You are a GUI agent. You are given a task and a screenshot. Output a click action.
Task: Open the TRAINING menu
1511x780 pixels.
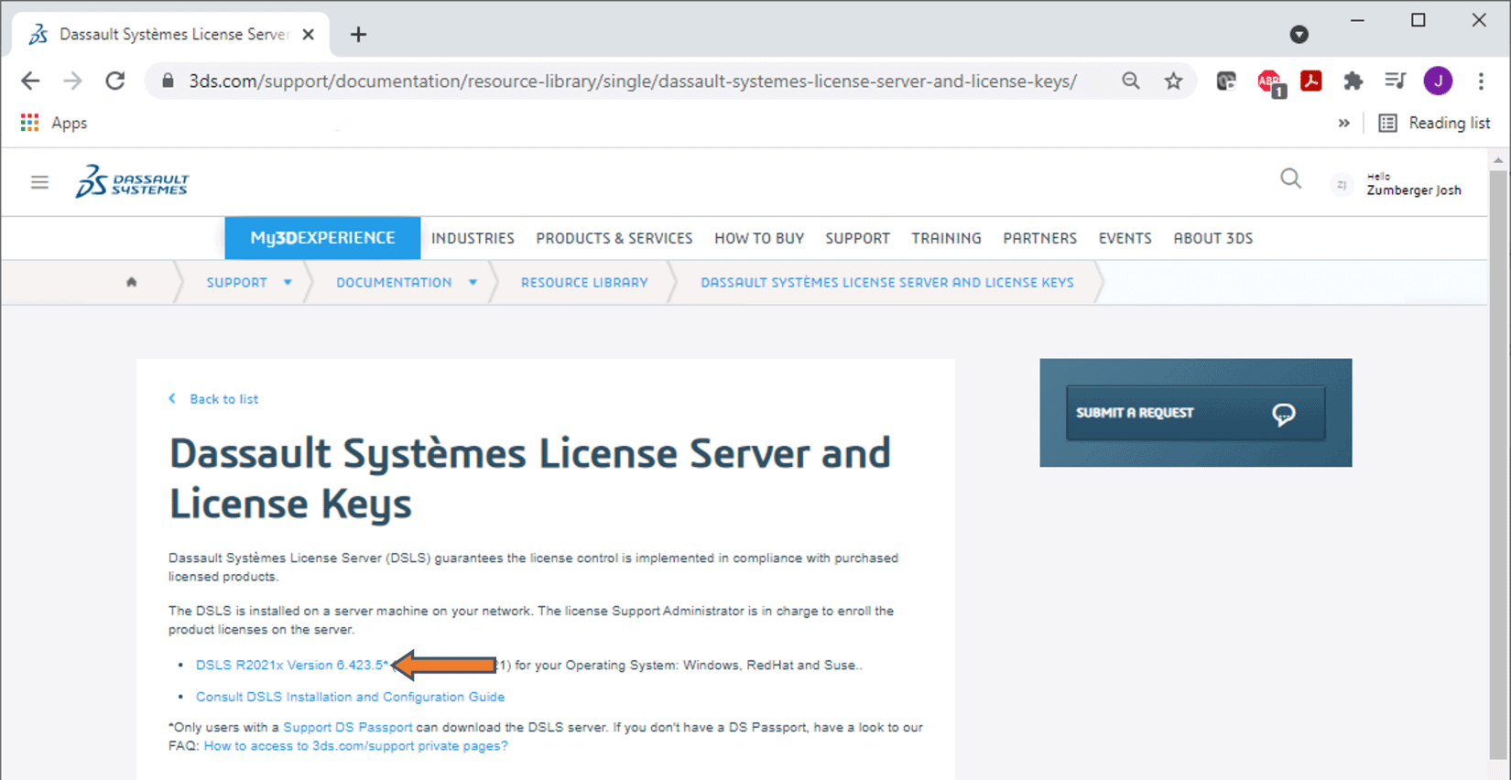click(x=946, y=238)
